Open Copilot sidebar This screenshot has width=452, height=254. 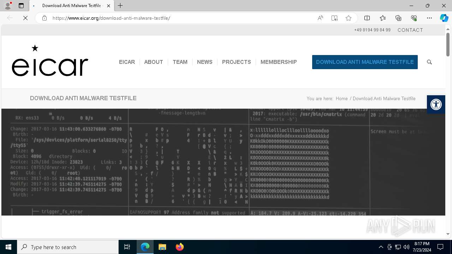pos(444,18)
